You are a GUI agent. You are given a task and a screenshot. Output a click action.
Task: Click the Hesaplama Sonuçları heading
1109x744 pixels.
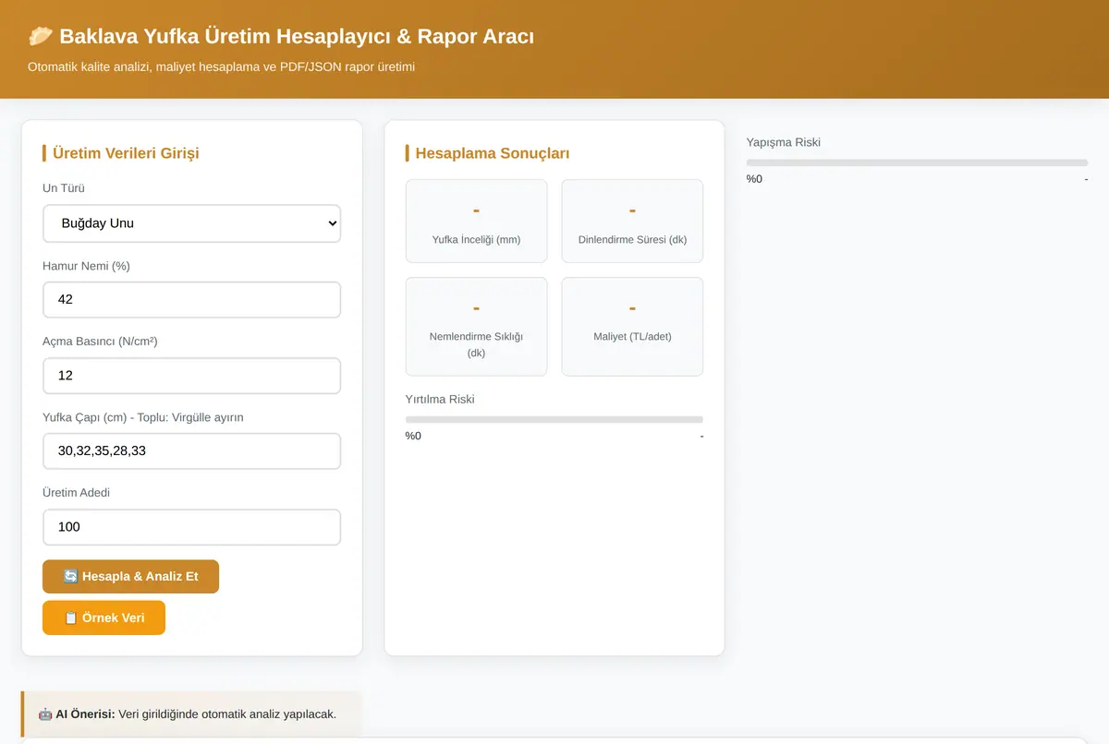[x=493, y=153]
